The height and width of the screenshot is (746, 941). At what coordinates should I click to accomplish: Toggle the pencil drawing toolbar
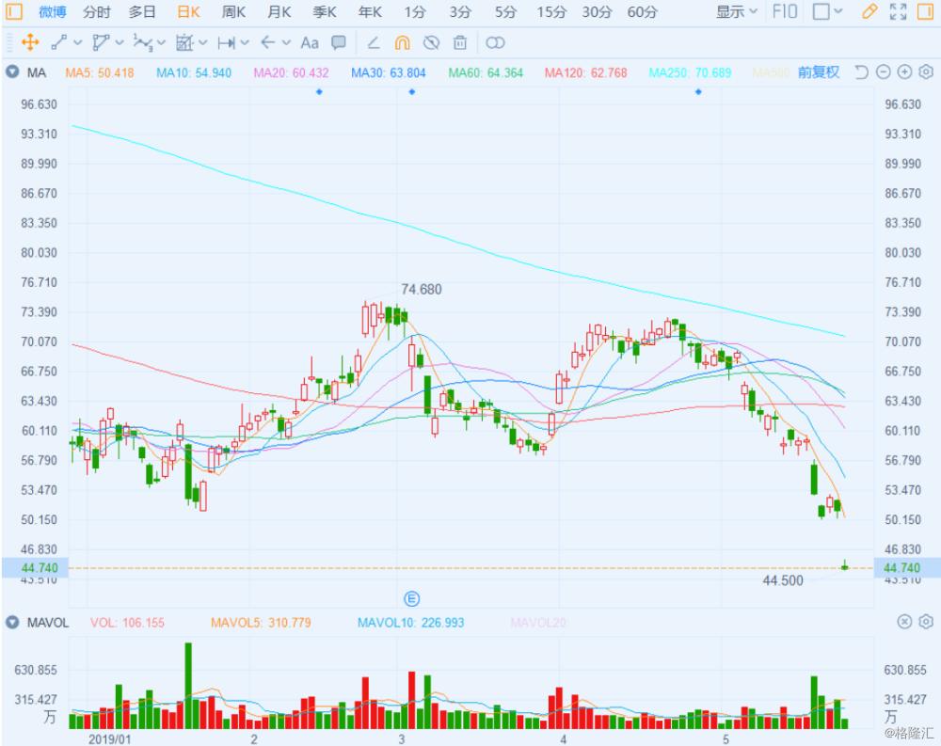869,11
